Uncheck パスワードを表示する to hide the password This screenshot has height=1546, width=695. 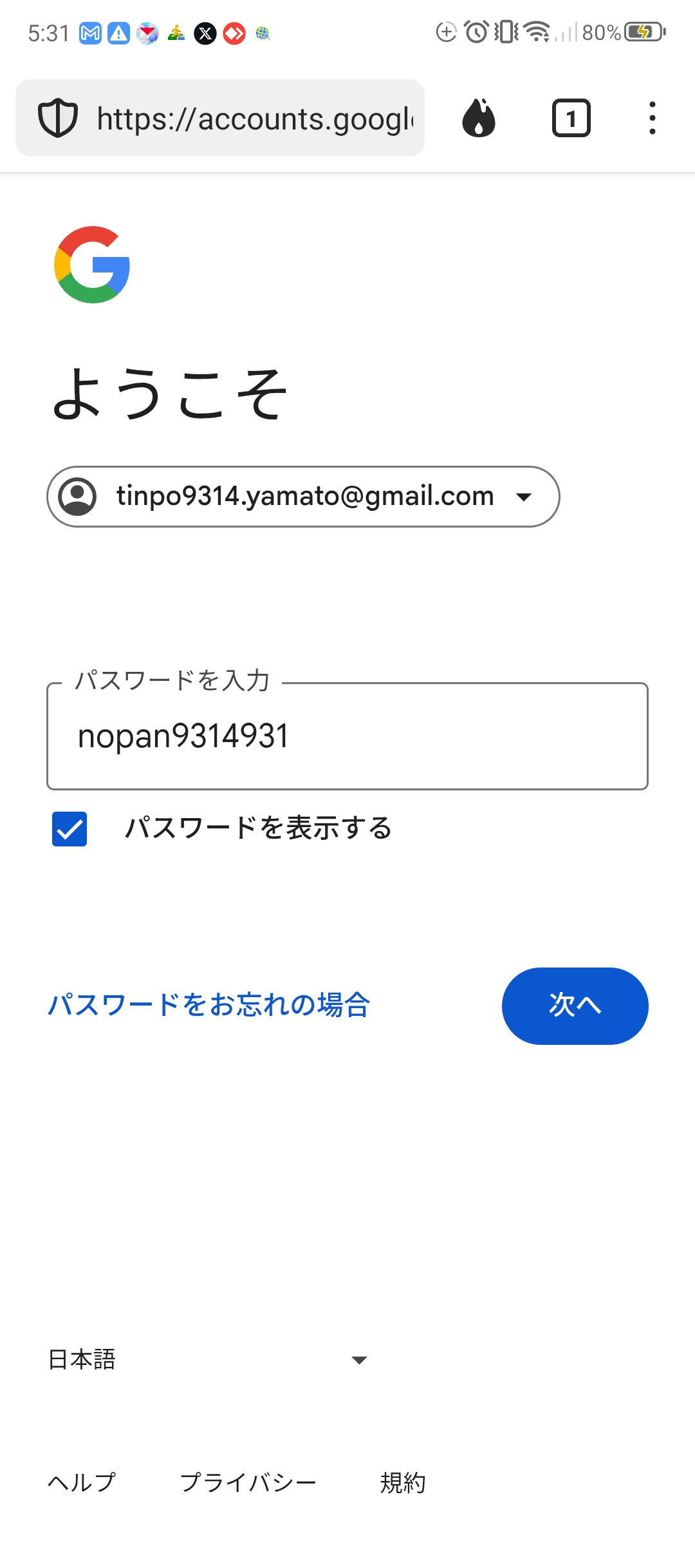coord(68,830)
